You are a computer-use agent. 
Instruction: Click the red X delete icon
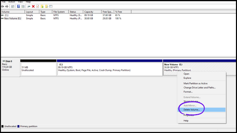click(x=33, y=6)
